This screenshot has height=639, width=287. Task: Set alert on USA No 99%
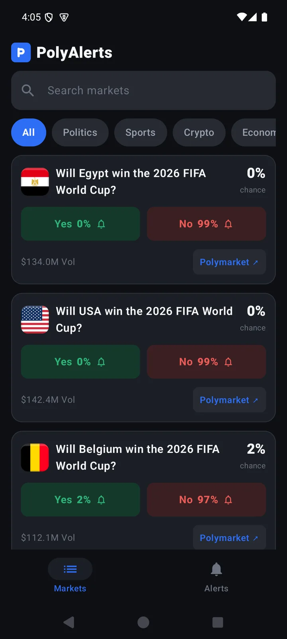(206, 362)
